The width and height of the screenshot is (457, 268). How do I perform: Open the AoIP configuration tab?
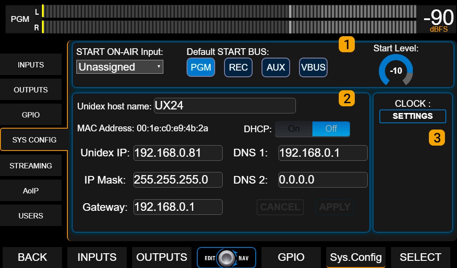[x=31, y=190]
